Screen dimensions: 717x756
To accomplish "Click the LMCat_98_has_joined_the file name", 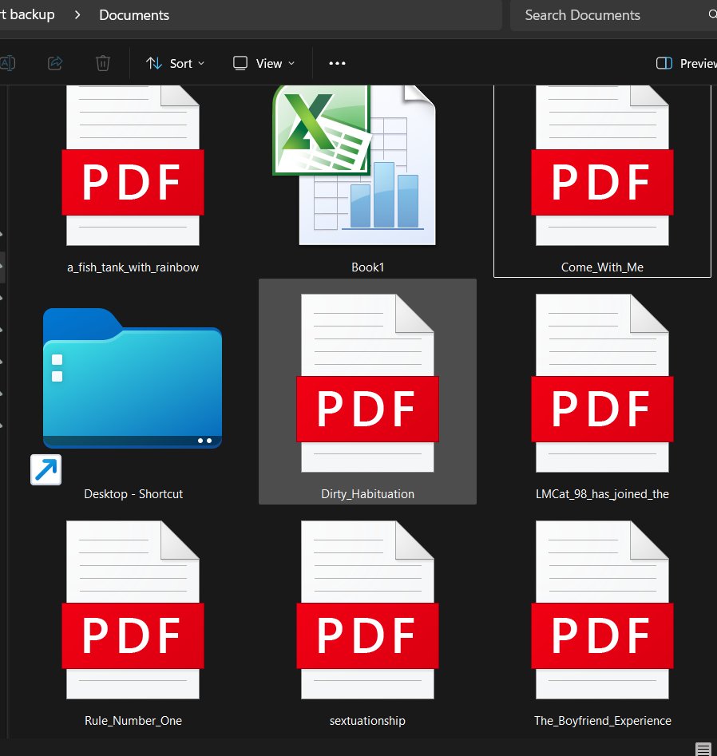I will point(602,493).
